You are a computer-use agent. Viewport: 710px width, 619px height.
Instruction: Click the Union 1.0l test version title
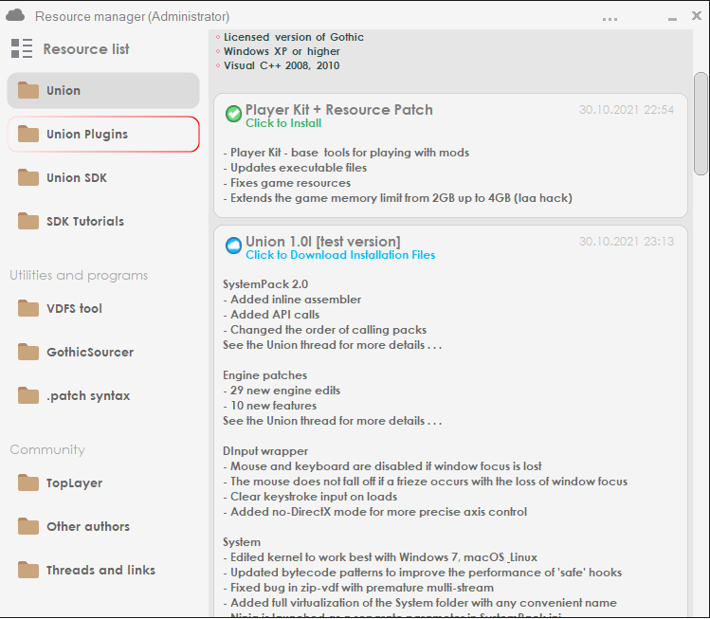[x=322, y=242]
